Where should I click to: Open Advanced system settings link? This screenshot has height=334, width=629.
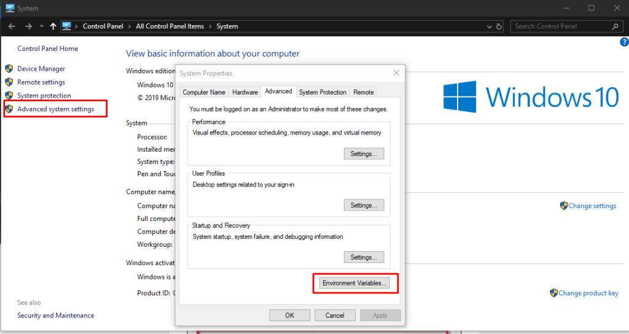click(x=55, y=109)
